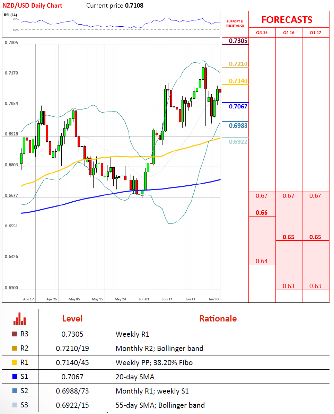Click the 0.67 forecast high in Q3 16
Viewport: 334px width, 414px height.
(262, 196)
